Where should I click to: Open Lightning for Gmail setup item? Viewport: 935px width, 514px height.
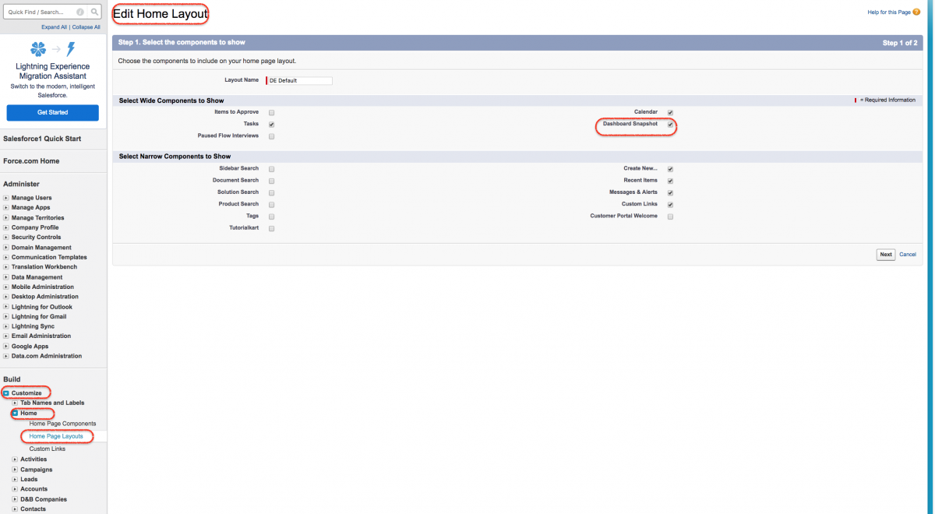(x=39, y=317)
